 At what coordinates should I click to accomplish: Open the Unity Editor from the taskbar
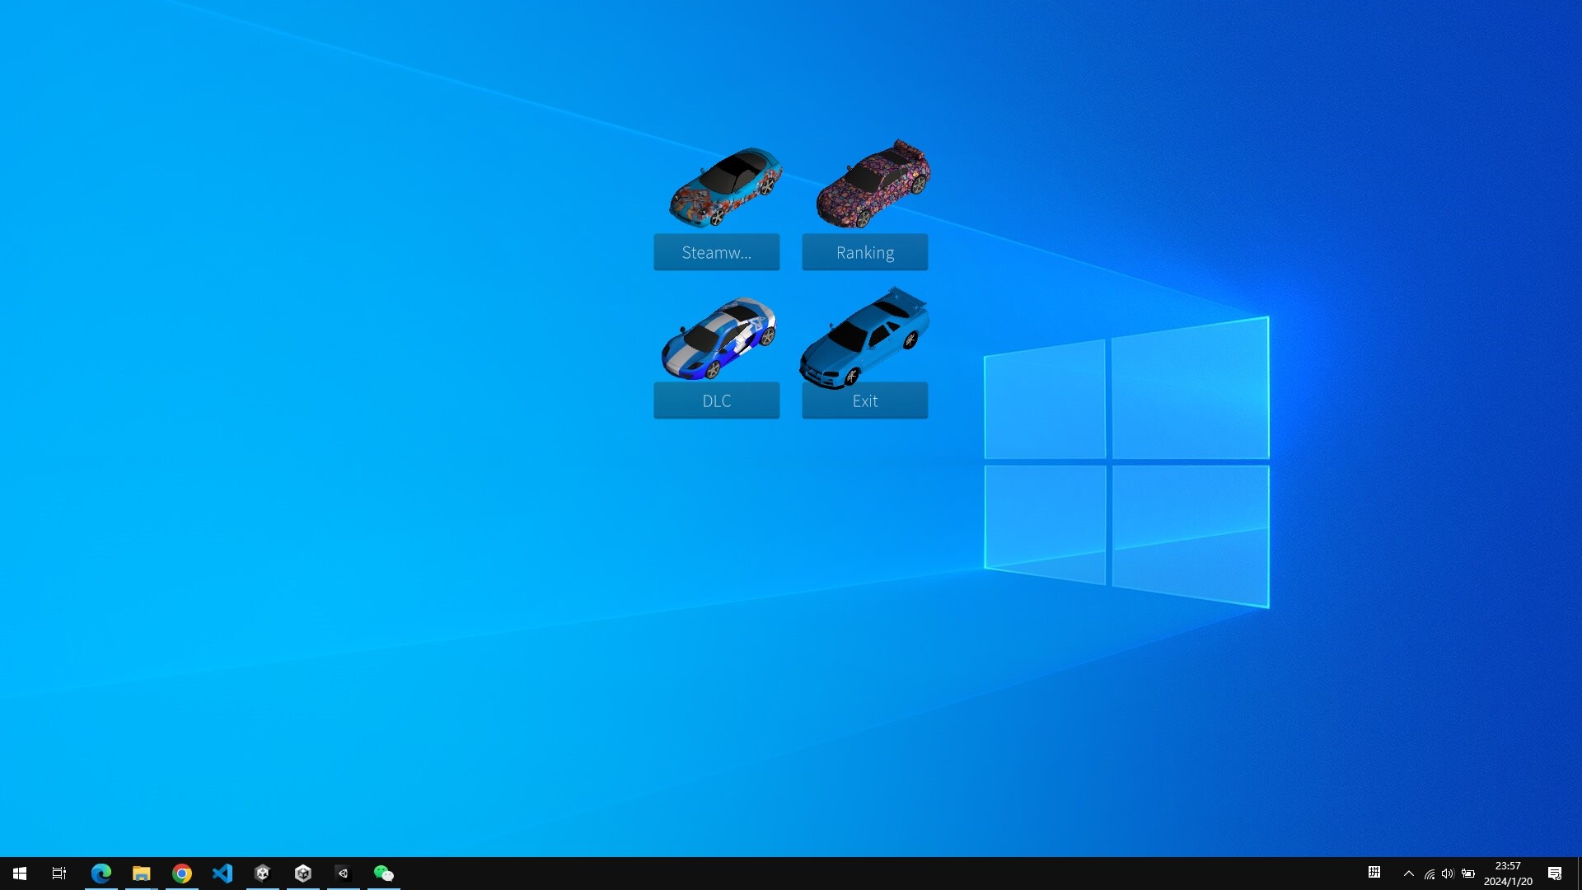pyautogui.click(x=302, y=873)
